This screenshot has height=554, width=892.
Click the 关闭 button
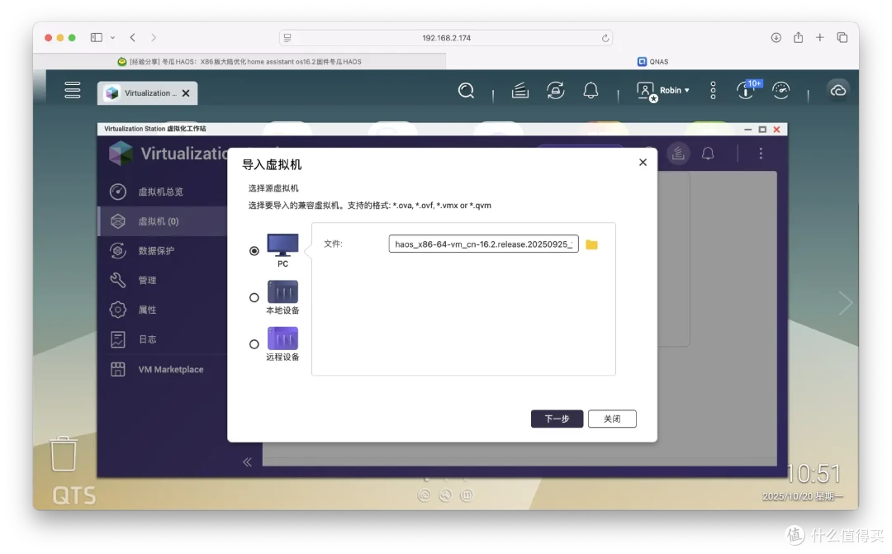click(x=612, y=419)
